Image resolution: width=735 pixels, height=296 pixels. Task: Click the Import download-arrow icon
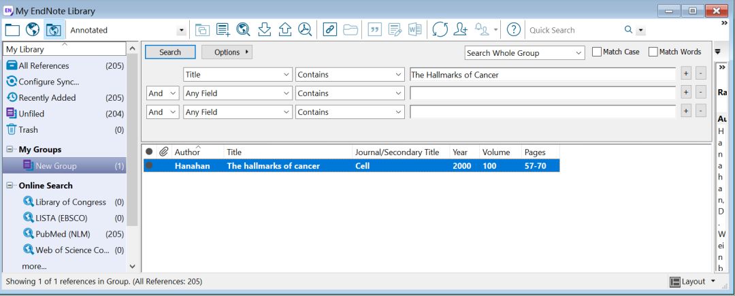click(264, 30)
